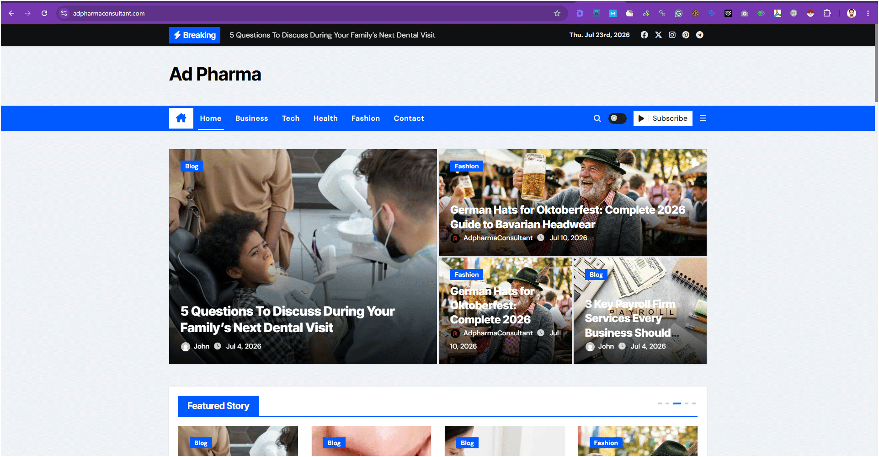
Task: Open the hamburger menu in navbar
Action: tap(703, 118)
